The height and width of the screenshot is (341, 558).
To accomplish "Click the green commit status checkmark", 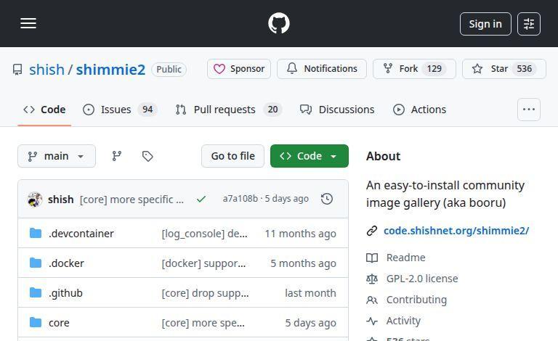I will pos(201,199).
